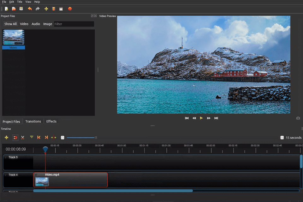
Task: Open the Video.mp4 clip menu arrow
Action: coord(36,175)
